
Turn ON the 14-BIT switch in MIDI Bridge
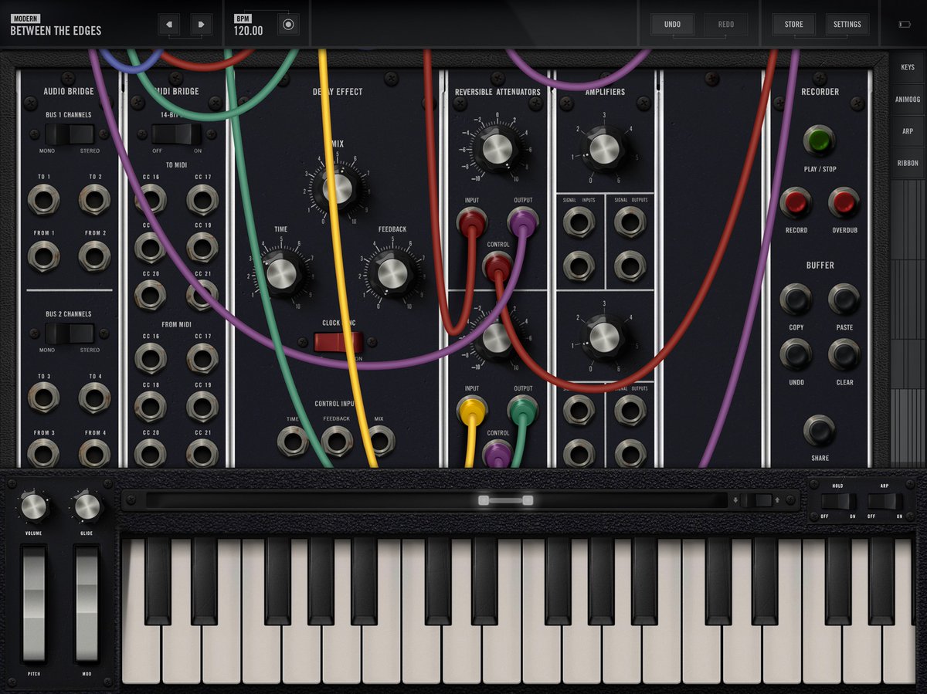[x=194, y=133]
